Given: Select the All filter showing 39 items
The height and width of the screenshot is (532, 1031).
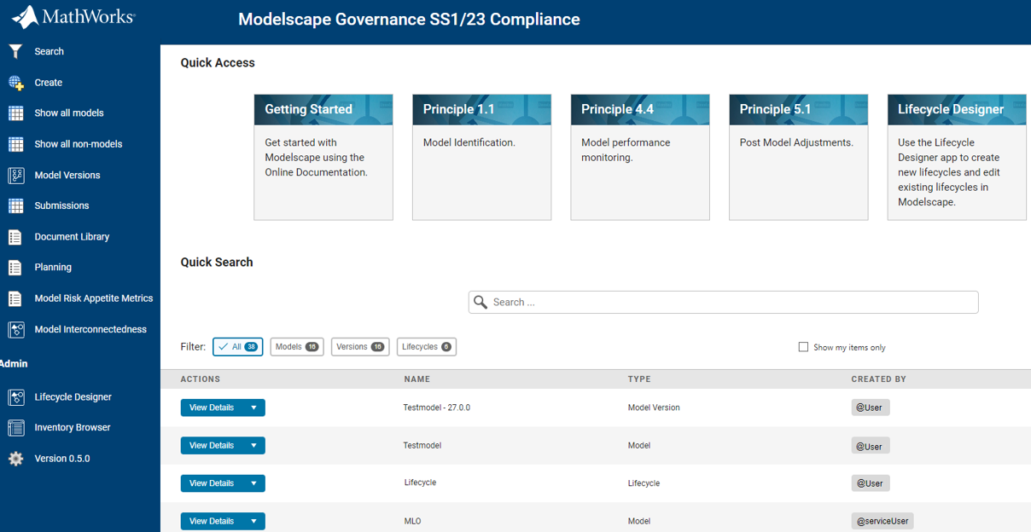Looking at the screenshot, I should pyautogui.click(x=237, y=346).
